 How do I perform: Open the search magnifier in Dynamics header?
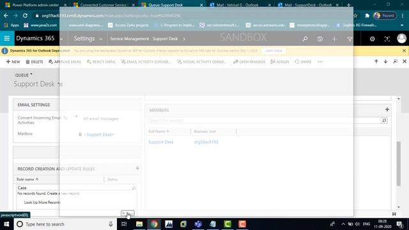[305, 39]
